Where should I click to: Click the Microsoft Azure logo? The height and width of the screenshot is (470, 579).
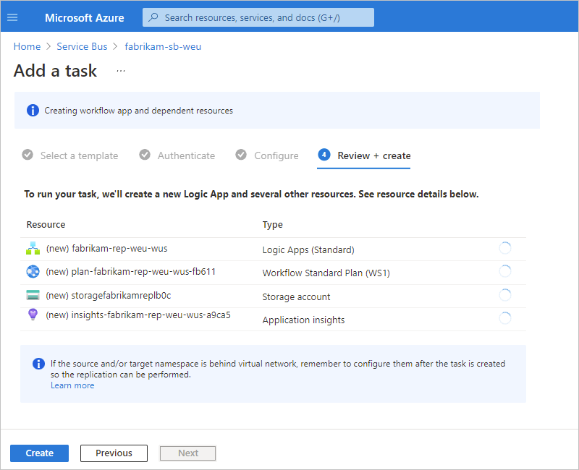[x=84, y=17]
